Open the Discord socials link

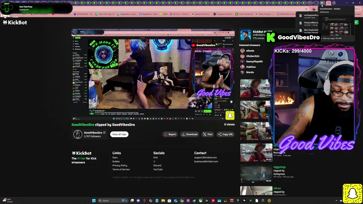(x=157, y=165)
